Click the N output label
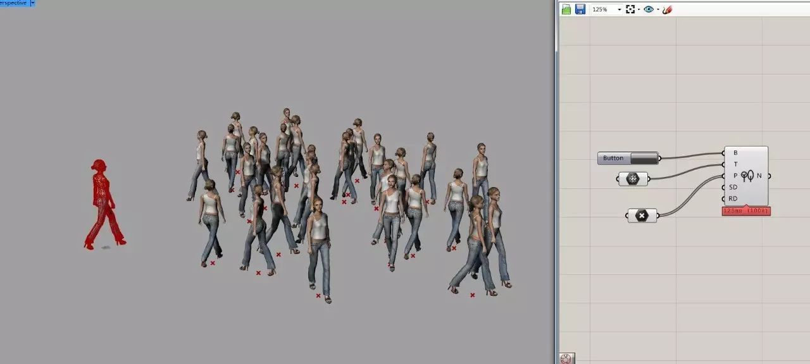 pos(759,176)
